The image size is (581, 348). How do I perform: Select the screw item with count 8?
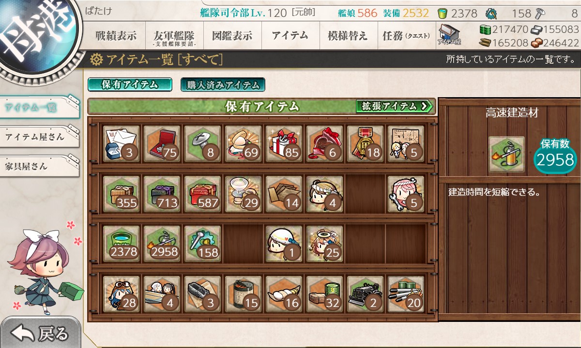(x=203, y=144)
